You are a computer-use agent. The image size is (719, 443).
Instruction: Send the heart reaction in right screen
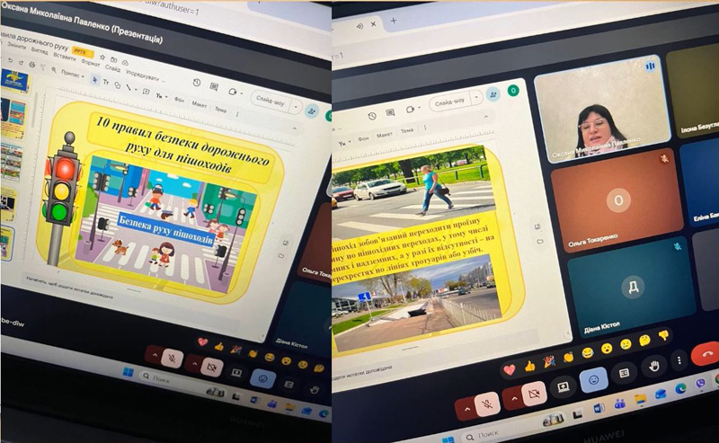point(509,369)
